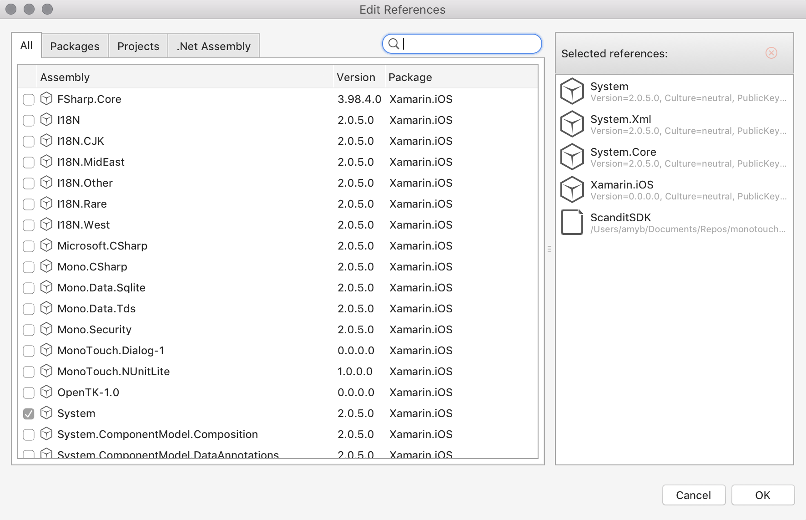The width and height of the screenshot is (806, 520).
Task: Check the System.ComponentModel.Composition checkbox
Action: (29, 435)
